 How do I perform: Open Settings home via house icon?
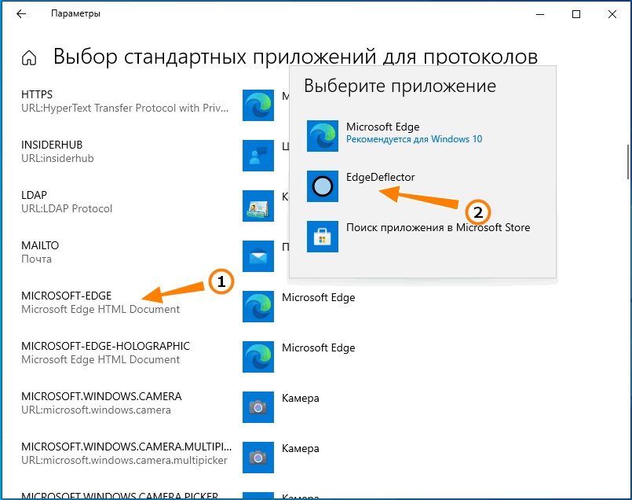29,57
